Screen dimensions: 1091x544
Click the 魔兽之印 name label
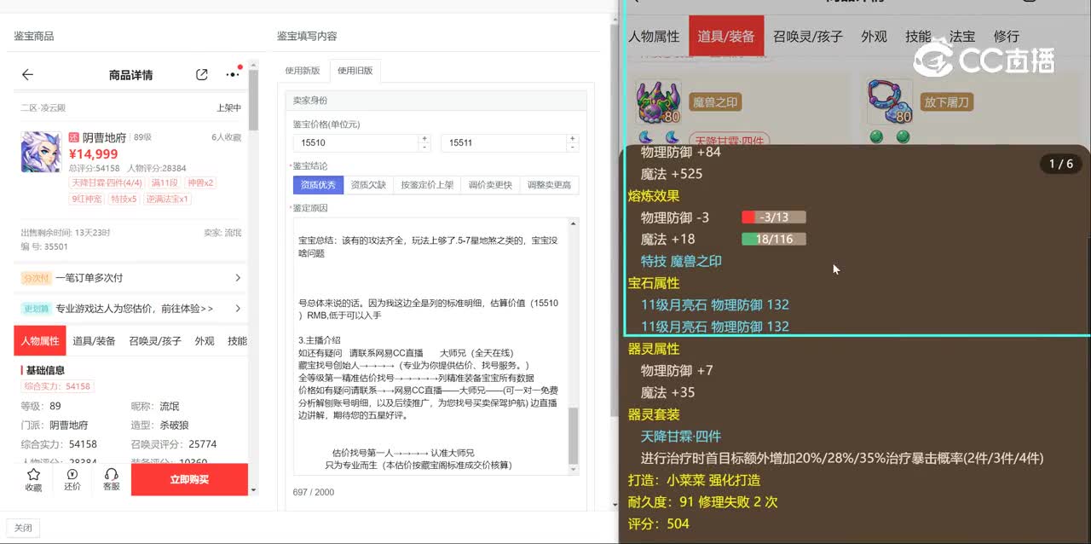(x=714, y=102)
